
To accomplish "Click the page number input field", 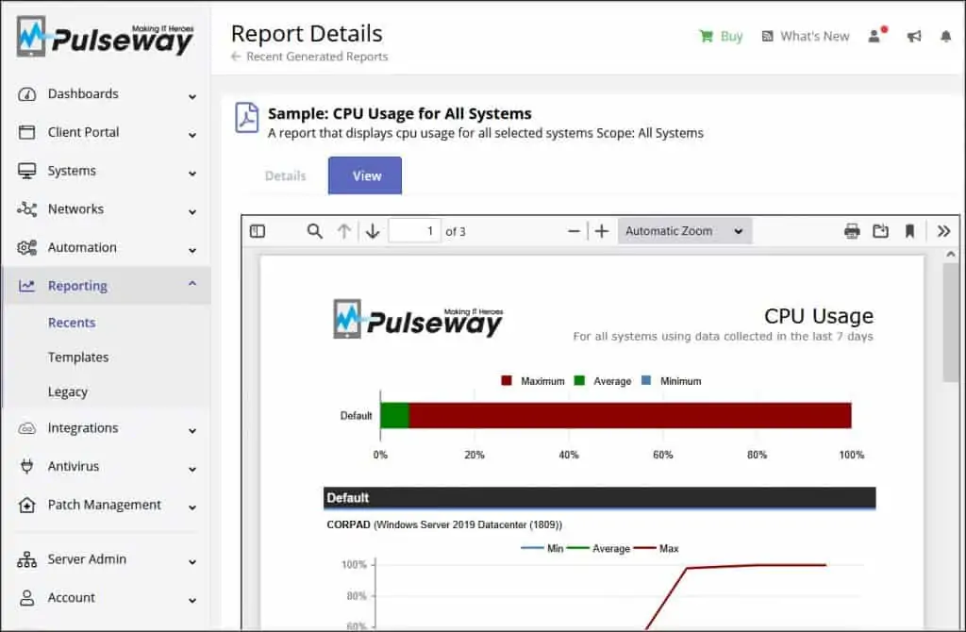I will click(x=414, y=231).
